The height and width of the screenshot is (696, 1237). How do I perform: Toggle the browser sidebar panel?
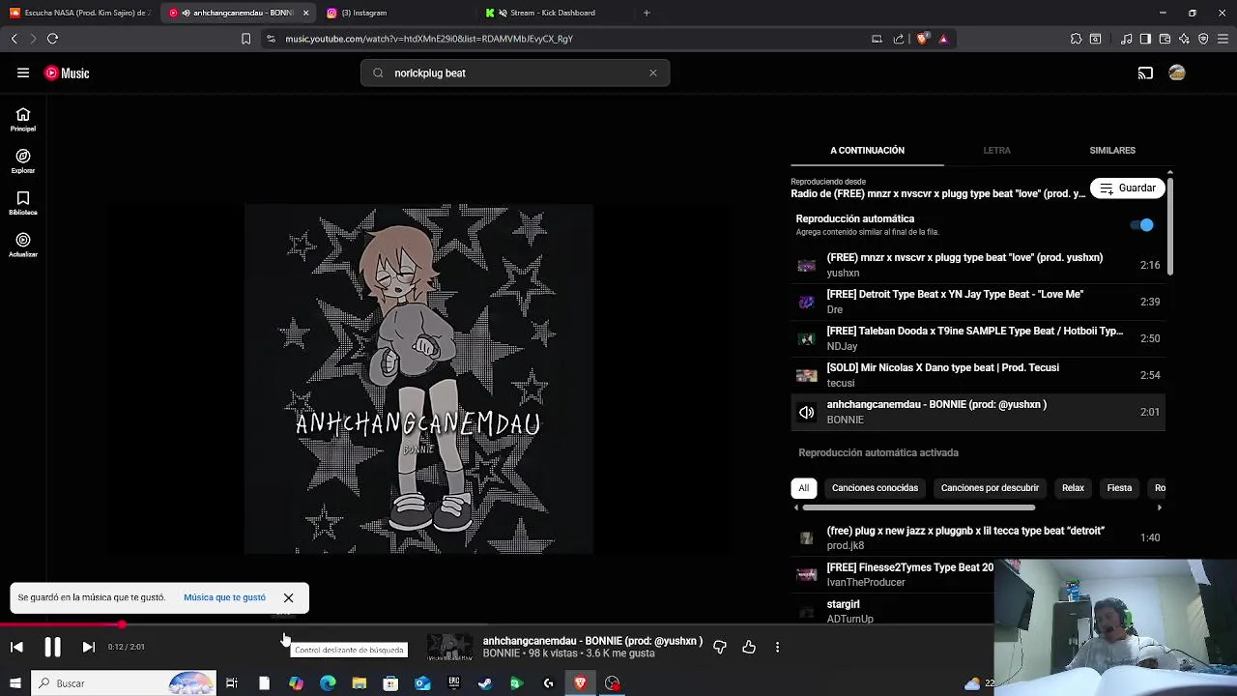(1145, 39)
